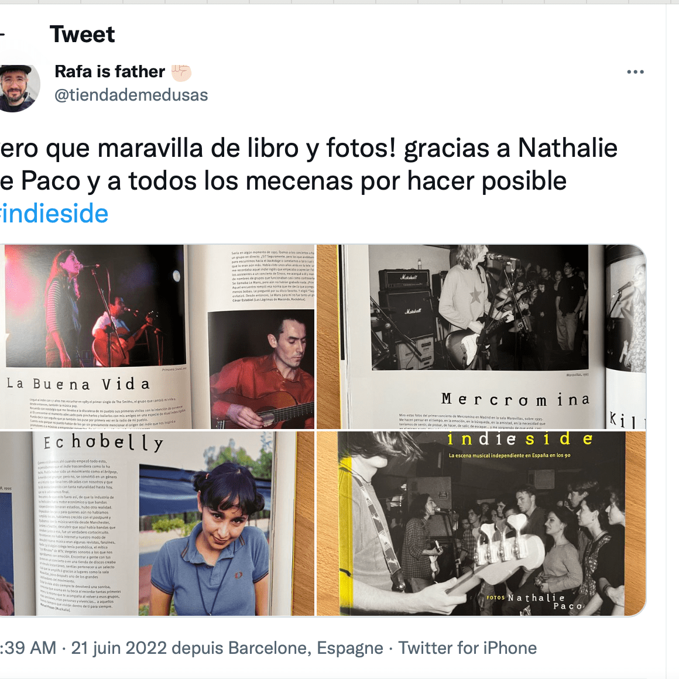Open the three-dot more options menu
Viewport: 679px width, 679px height.
(x=635, y=72)
